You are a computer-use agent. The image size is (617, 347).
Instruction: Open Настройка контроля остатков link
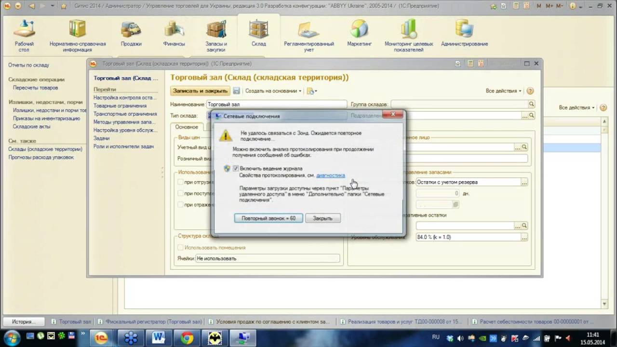[x=125, y=97]
